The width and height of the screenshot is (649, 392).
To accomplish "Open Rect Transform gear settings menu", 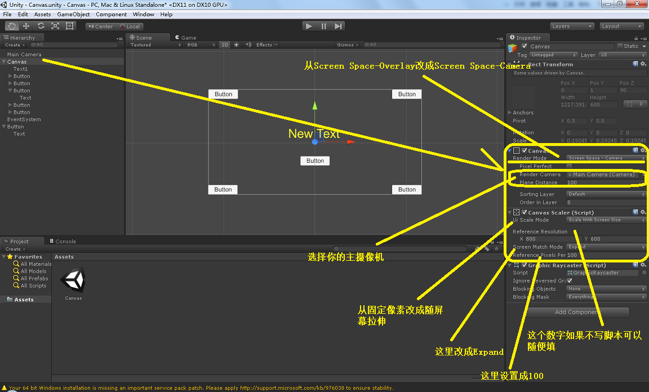I will point(643,64).
